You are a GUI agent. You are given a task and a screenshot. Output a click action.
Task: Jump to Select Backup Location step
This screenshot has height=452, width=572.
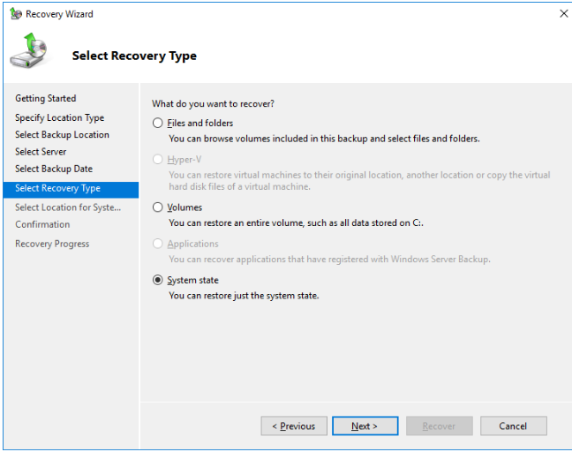click(x=62, y=134)
